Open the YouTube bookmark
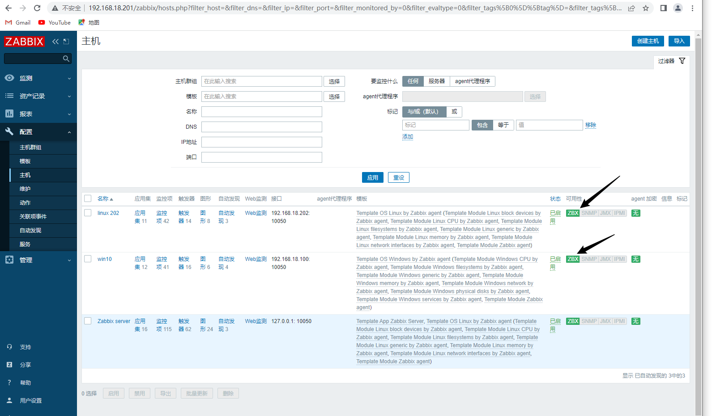716x416 pixels. pyautogui.click(x=55, y=22)
